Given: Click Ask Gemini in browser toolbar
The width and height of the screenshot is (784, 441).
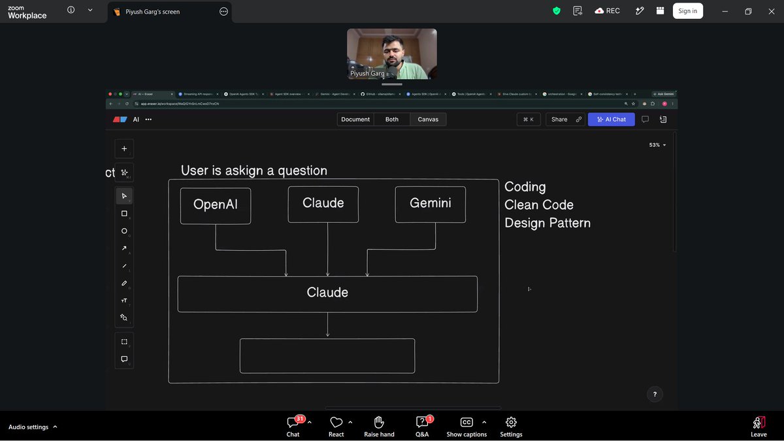Looking at the screenshot, I should (x=664, y=94).
